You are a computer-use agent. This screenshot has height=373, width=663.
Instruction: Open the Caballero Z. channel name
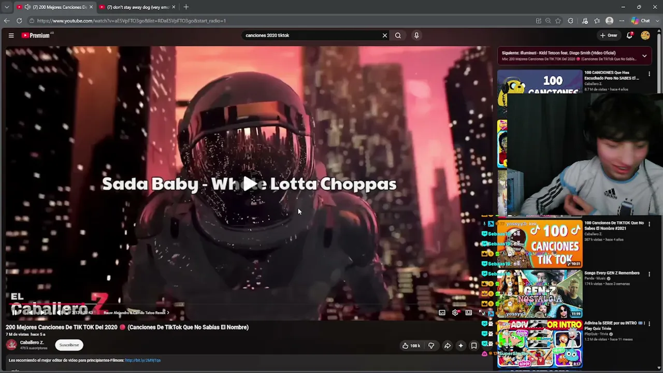[x=32, y=342]
